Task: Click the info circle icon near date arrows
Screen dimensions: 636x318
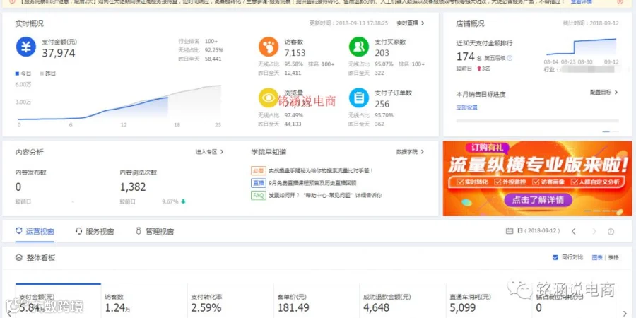Action: 611,232
